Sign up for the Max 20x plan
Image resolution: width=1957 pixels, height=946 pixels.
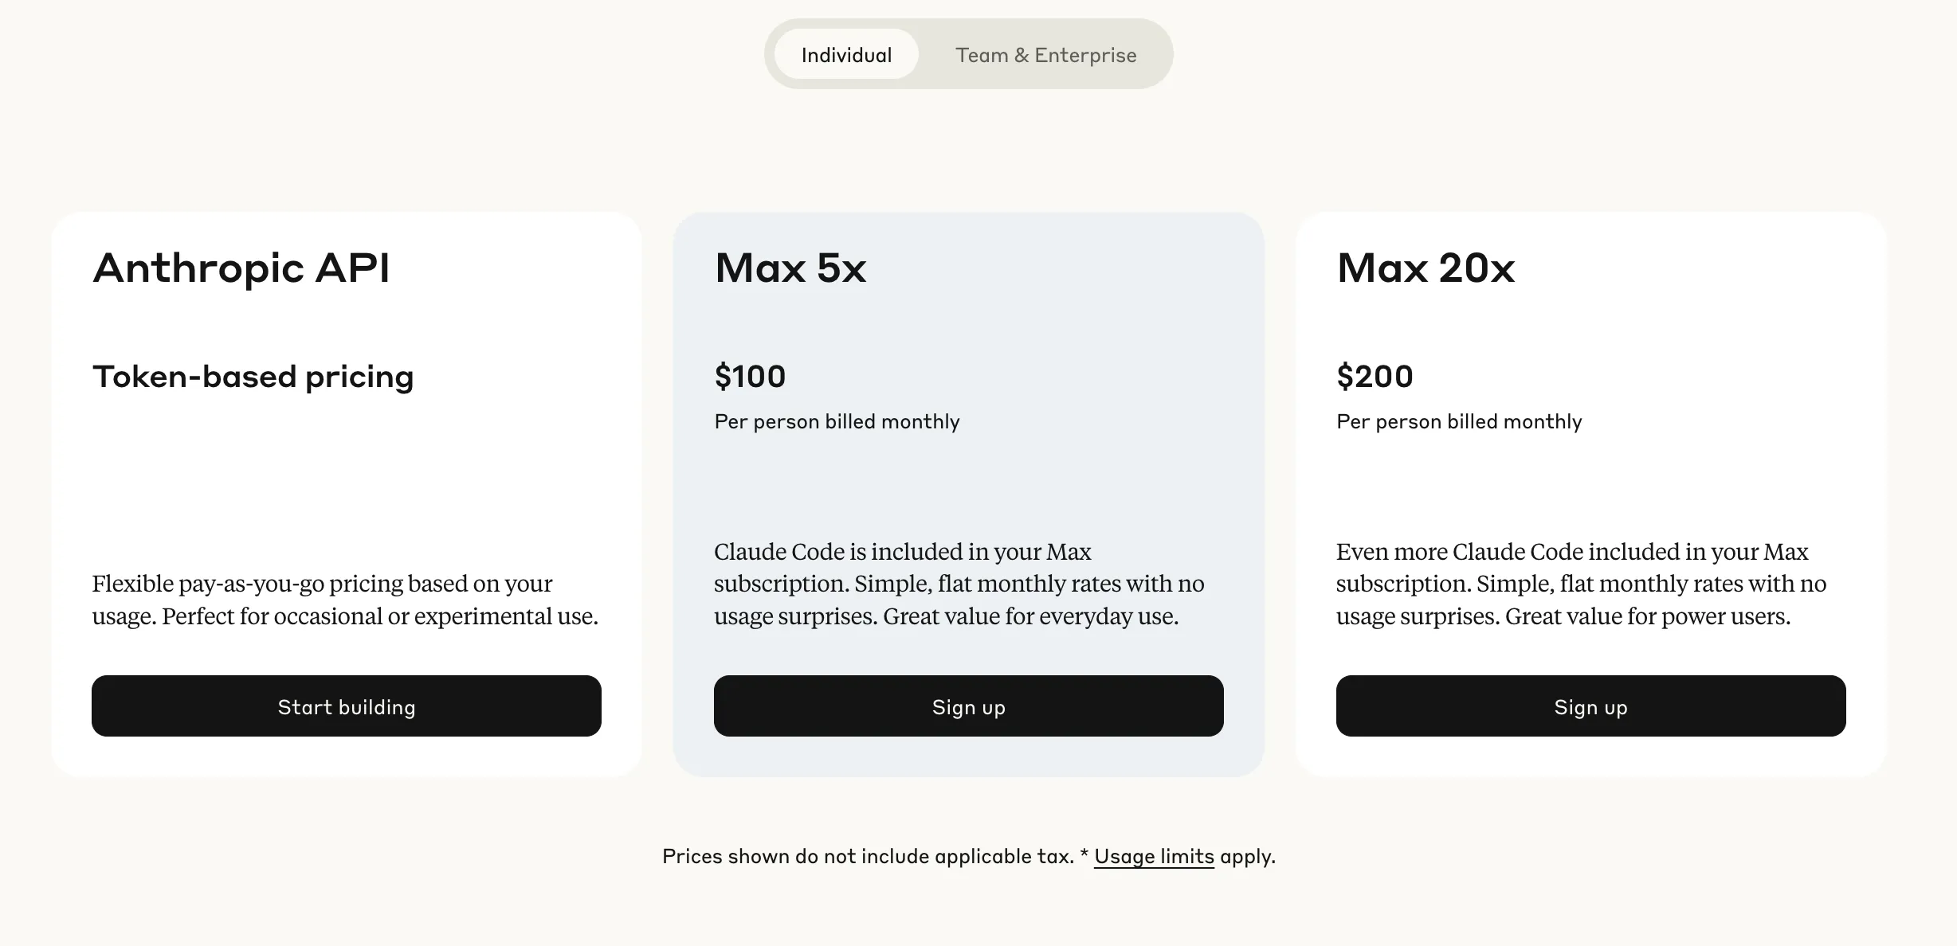(1591, 706)
